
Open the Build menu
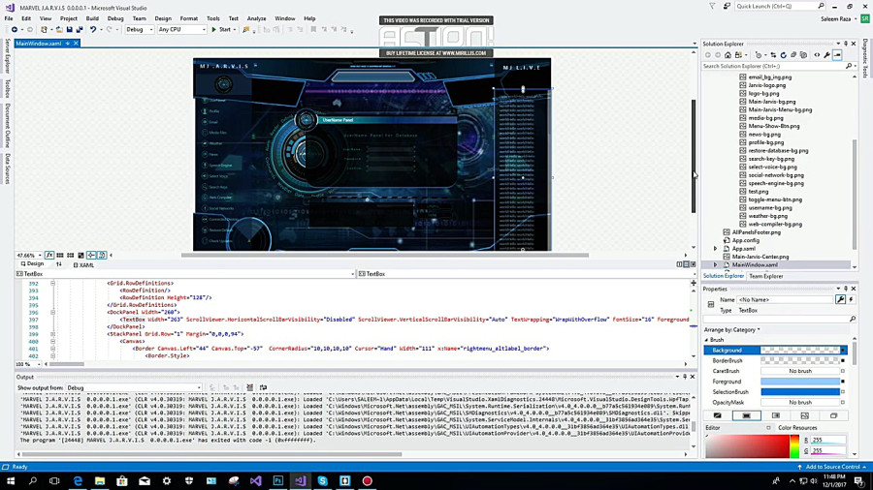pyautogui.click(x=92, y=18)
